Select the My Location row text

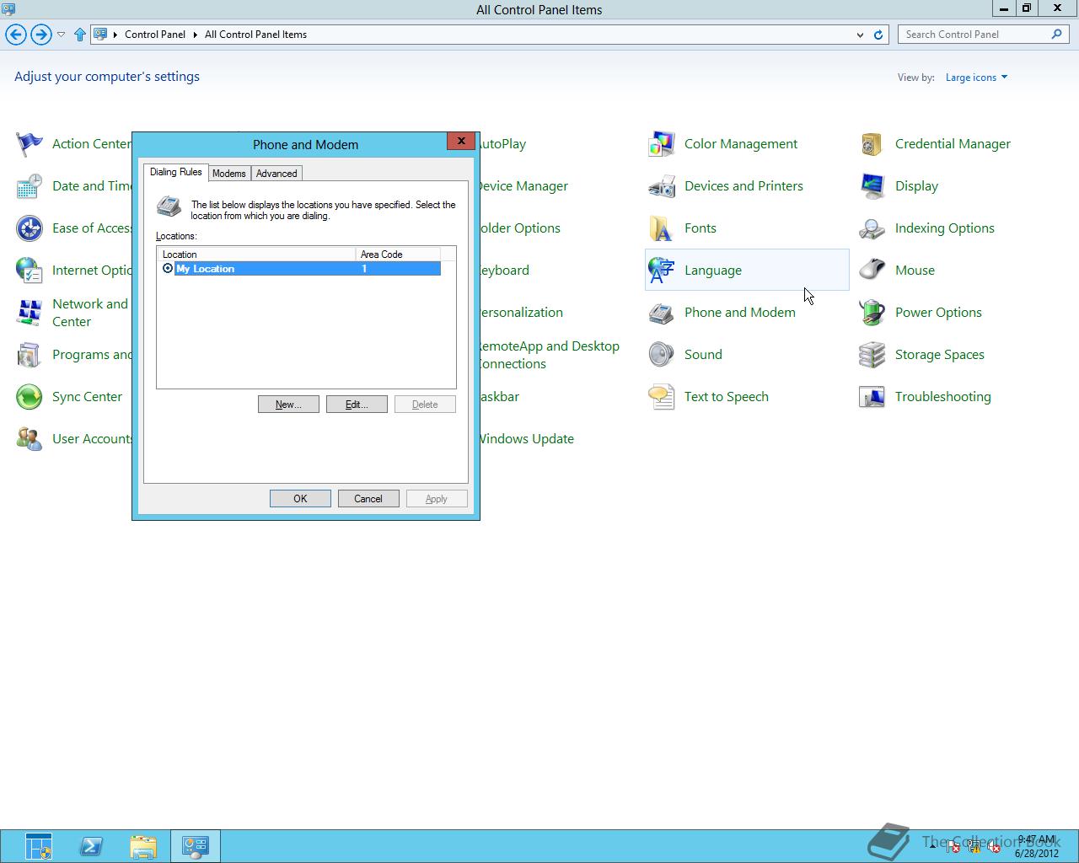[206, 269]
